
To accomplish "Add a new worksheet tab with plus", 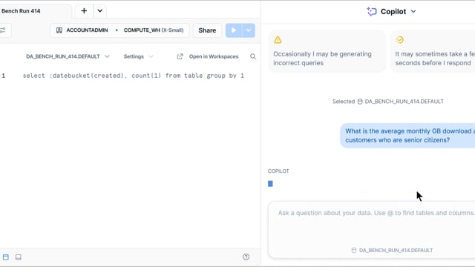I will point(84,11).
